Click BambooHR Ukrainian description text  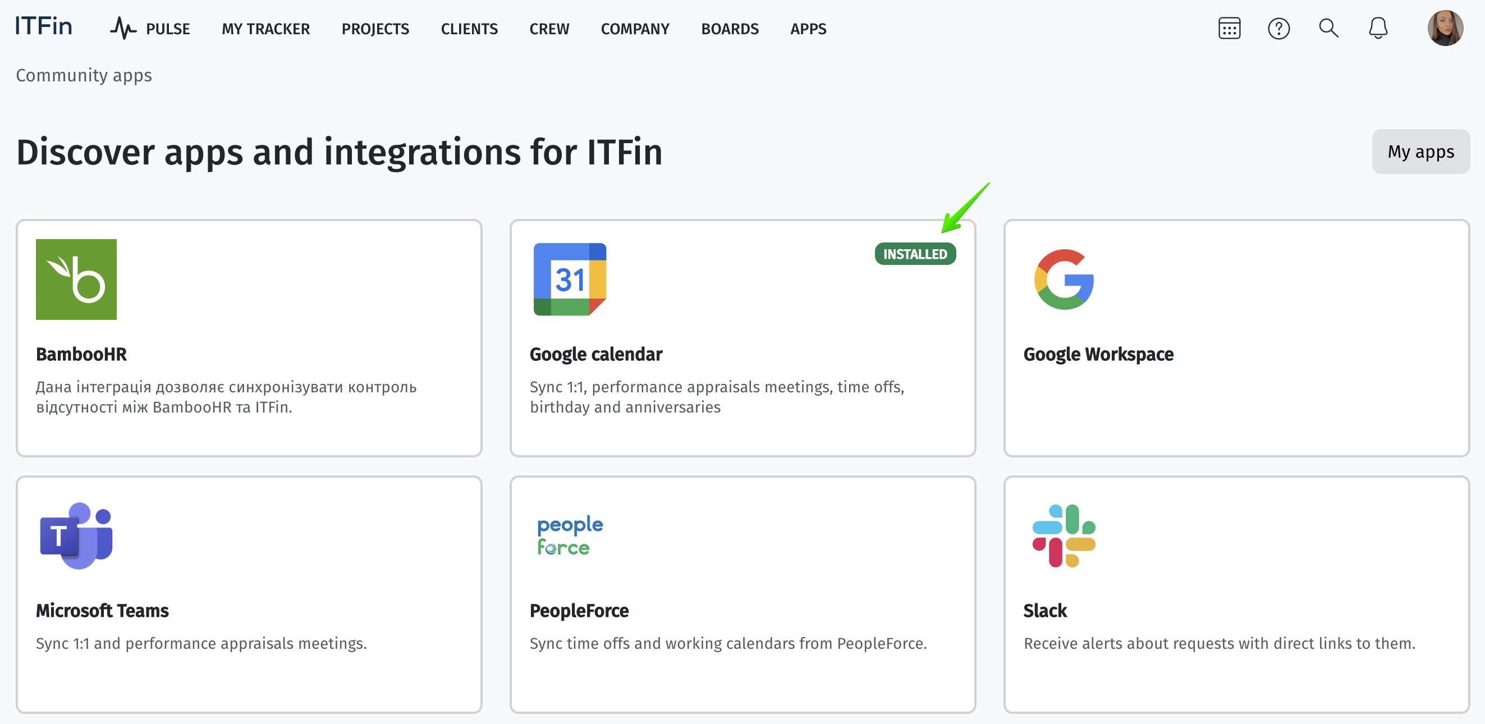[226, 397]
